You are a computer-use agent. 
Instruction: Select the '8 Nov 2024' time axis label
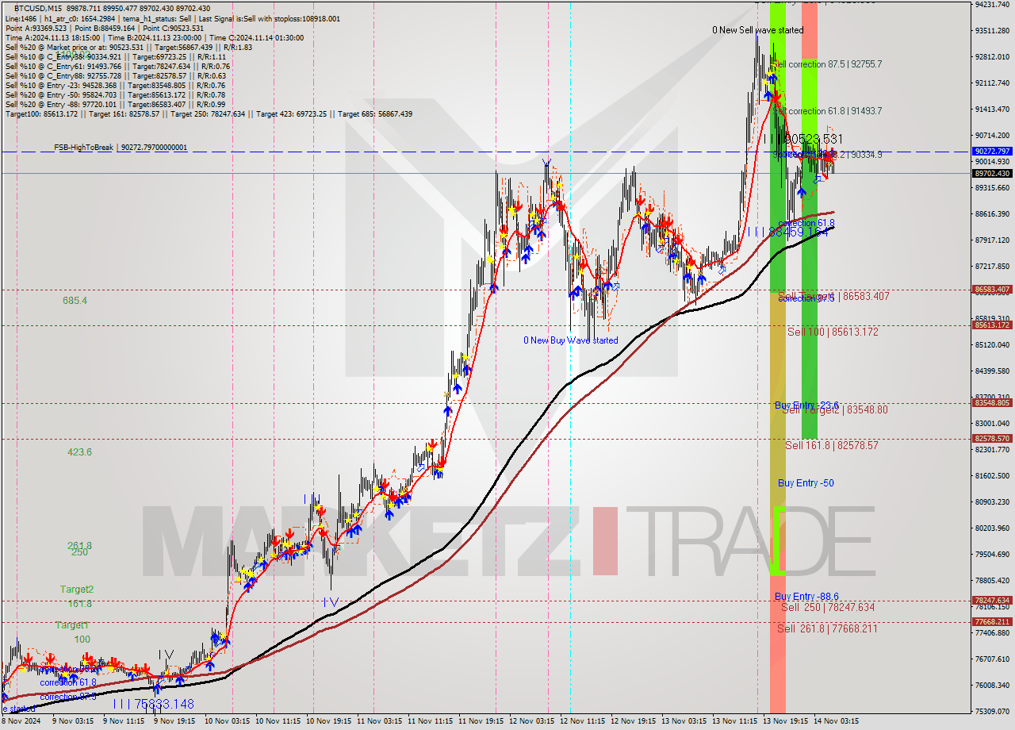point(22,721)
